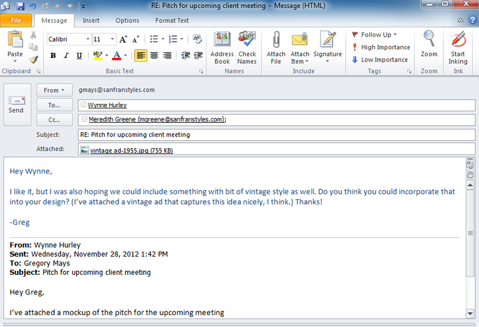Click the Cc... button

click(54, 120)
